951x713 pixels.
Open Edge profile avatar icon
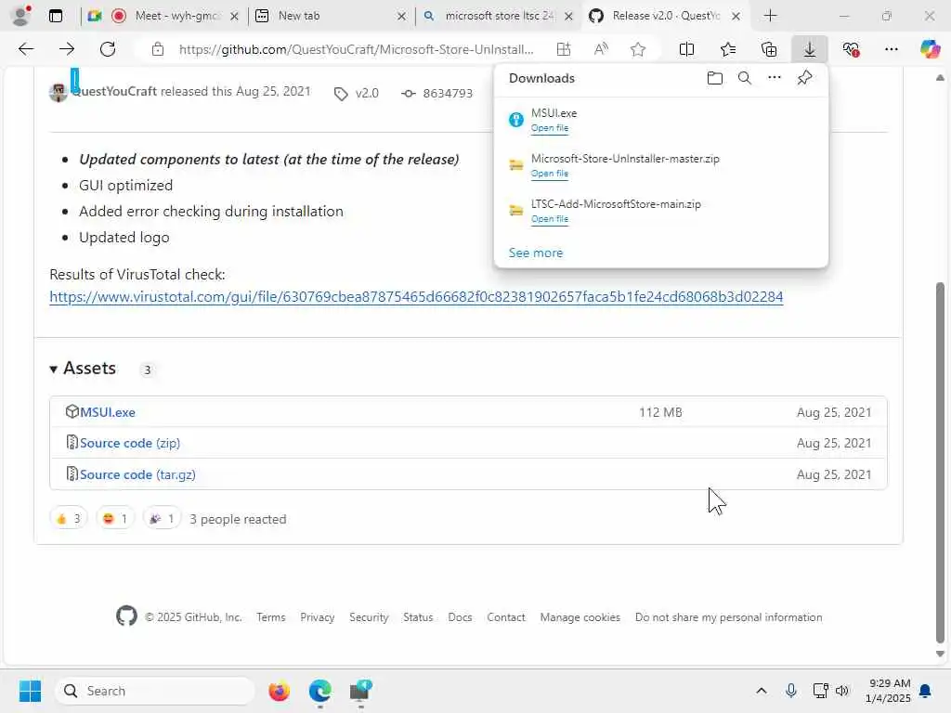pos(21,15)
